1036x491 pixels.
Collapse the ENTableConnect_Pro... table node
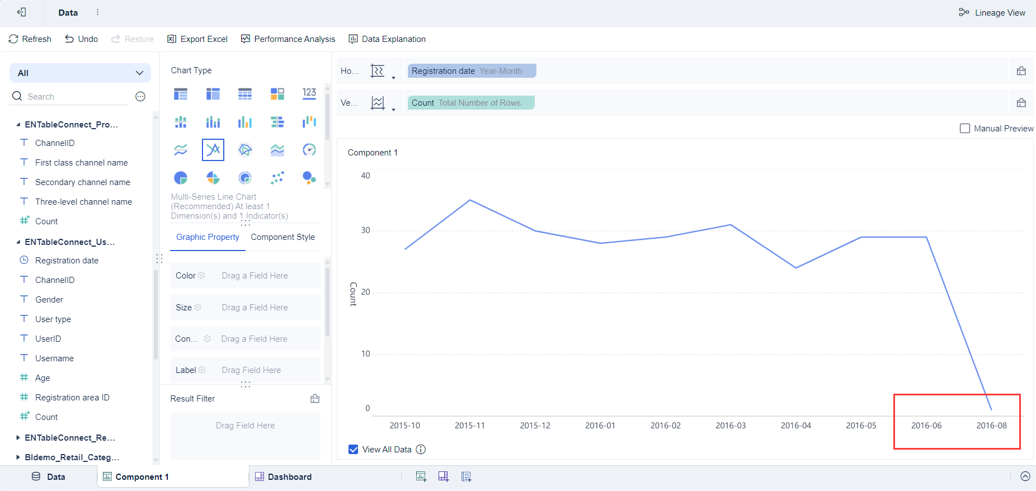(18, 125)
